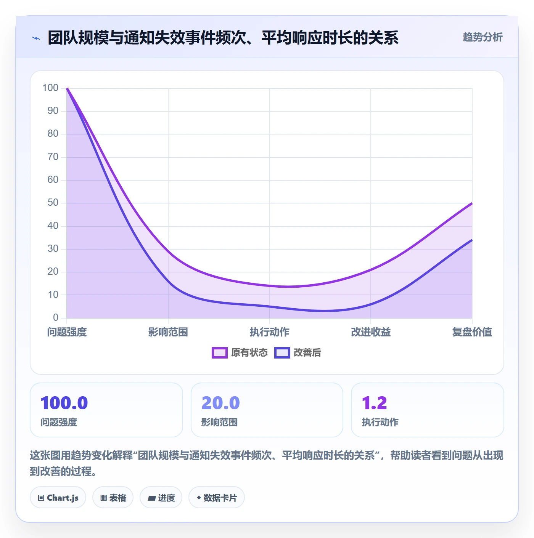
Task: Click the 改进收益 x-axis label
Action: pos(371,332)
